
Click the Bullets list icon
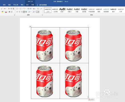pyautogui.click(x=17, y=9)
